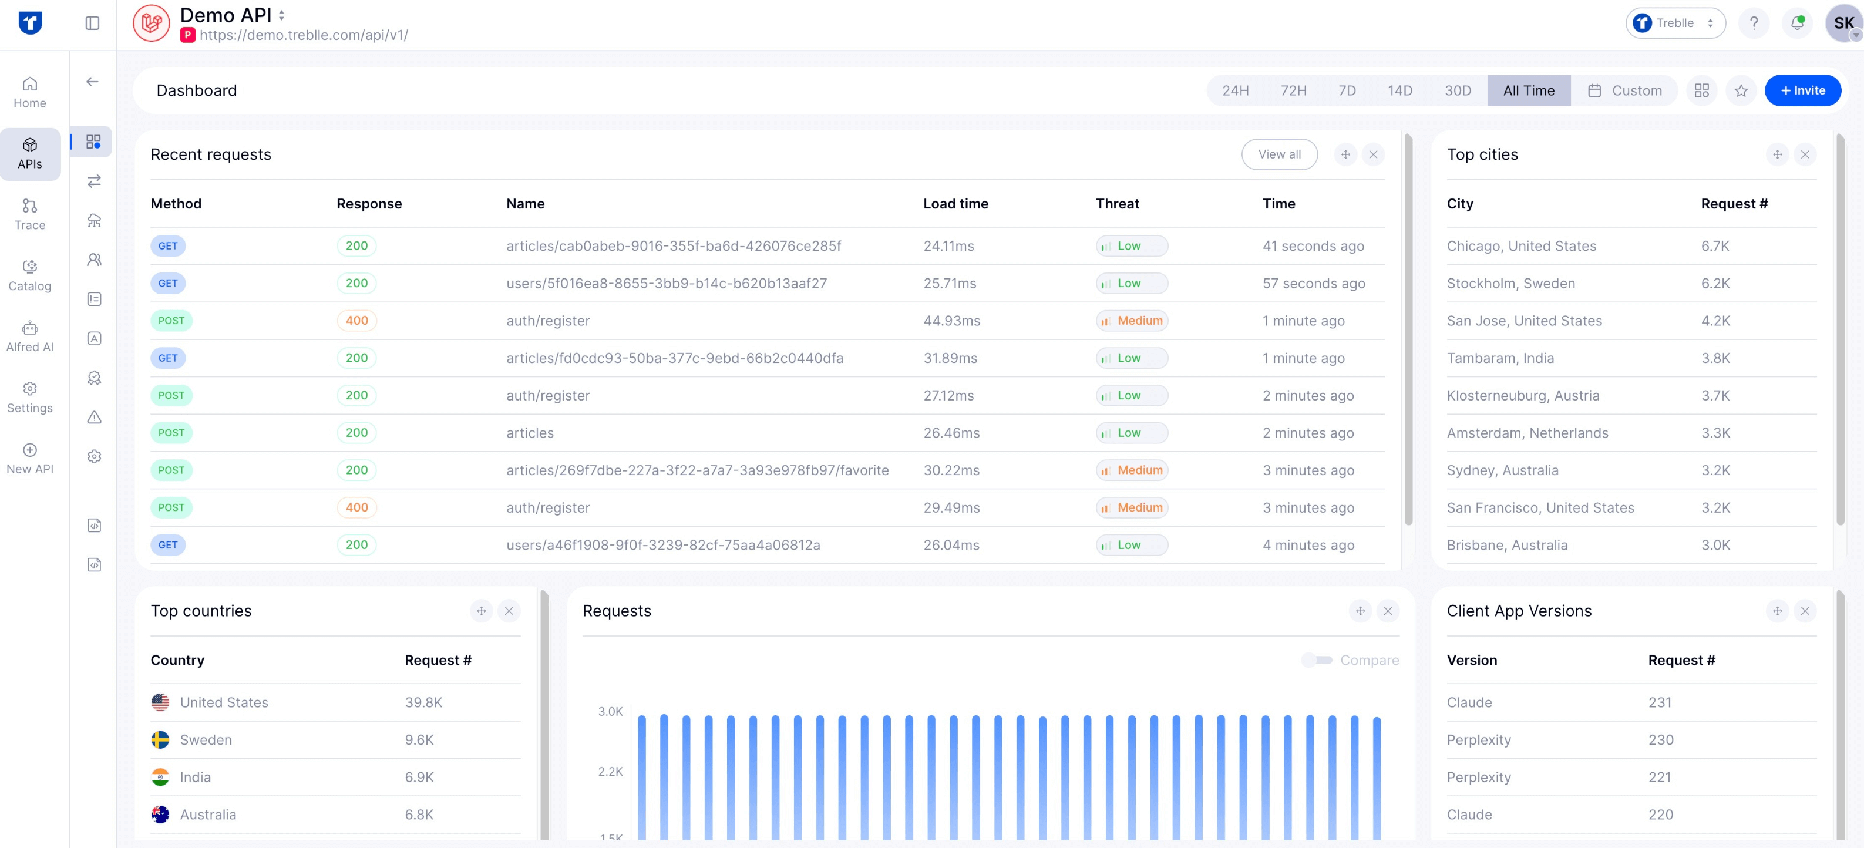Toggle the left sidebar panel icon
Viewport: 1864px width, 848px height.
93,23
